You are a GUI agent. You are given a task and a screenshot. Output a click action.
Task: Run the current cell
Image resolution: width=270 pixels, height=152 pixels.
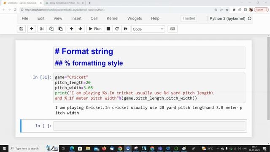pos(95,29)
